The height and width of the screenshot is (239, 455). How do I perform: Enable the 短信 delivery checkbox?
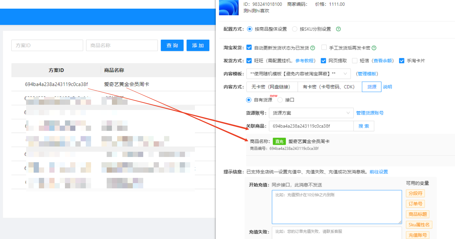point(355,61)
